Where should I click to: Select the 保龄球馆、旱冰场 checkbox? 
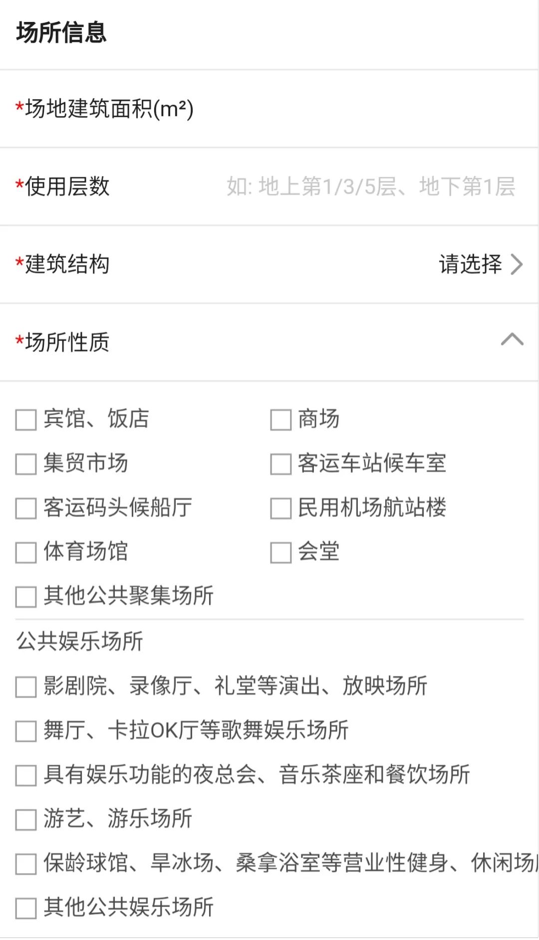coord(26,864)
